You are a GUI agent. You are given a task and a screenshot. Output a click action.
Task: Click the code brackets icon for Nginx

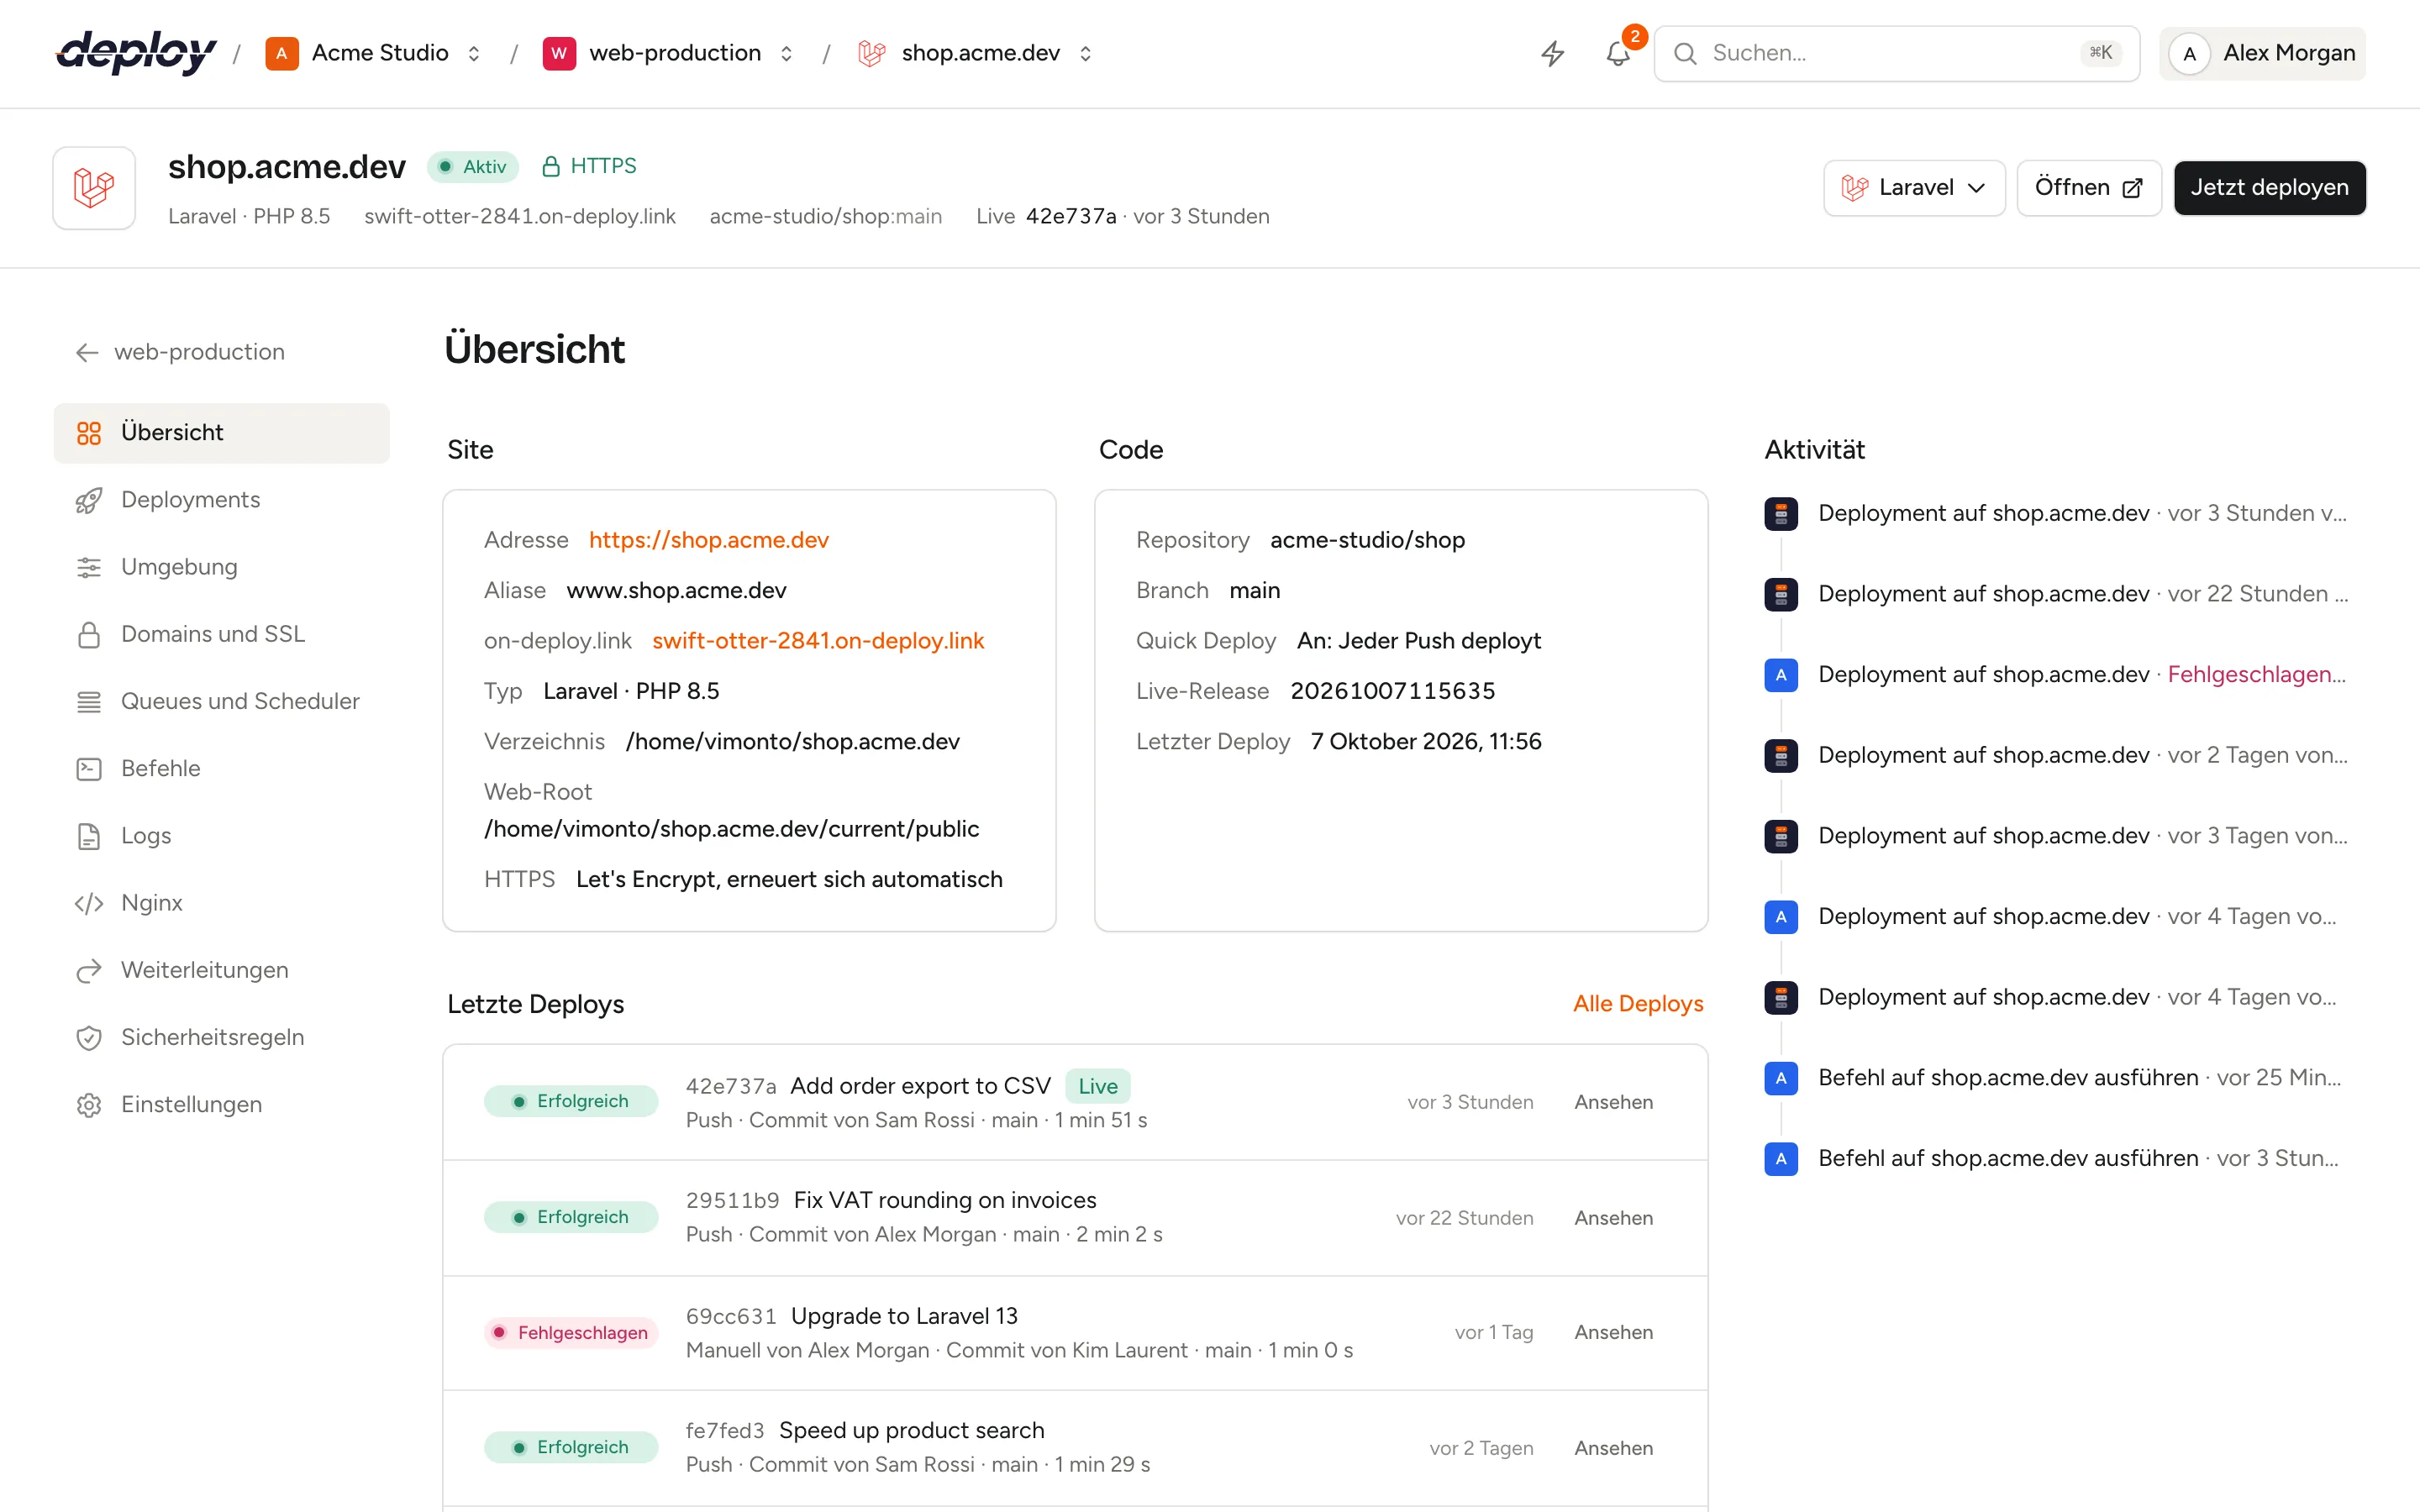click(89, 903)
